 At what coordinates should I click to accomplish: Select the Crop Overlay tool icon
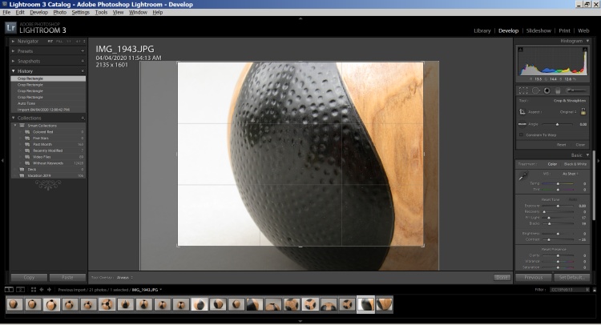pos(524,90)
